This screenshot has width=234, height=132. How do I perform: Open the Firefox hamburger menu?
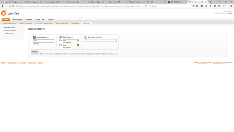coord(231,6)
